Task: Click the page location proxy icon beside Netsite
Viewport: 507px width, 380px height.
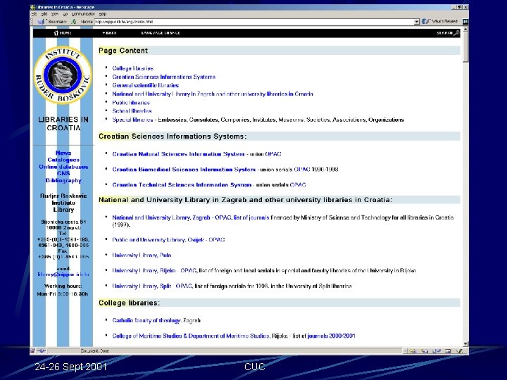Action: [75, 22]
